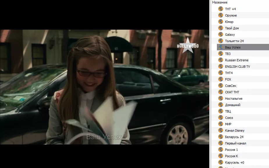The image size is (269, 168).
Task: Click the Карусель +0 globe icon
Action: (x=221, y=162)
